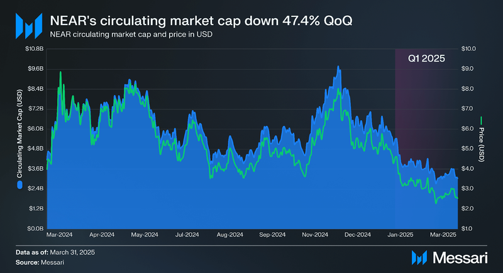The height and width of the screenshot is (273, 503).
Task: Click the $10.0 price axis label
Action: [468, 49]
